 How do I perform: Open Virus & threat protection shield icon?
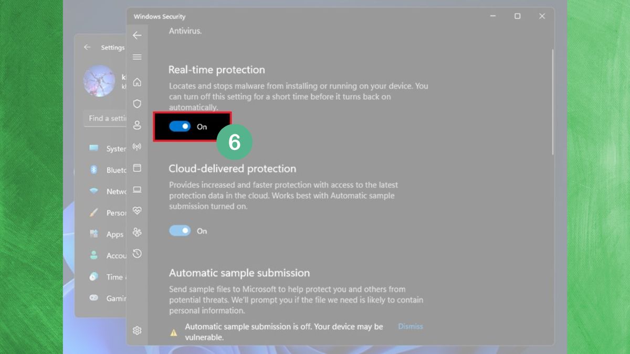tap(137, 104)
